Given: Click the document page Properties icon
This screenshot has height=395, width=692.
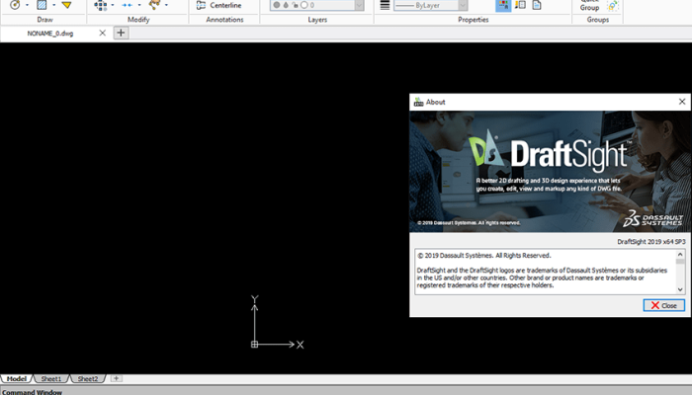Looking at the screenshot, I should click(x=537, y=5).
